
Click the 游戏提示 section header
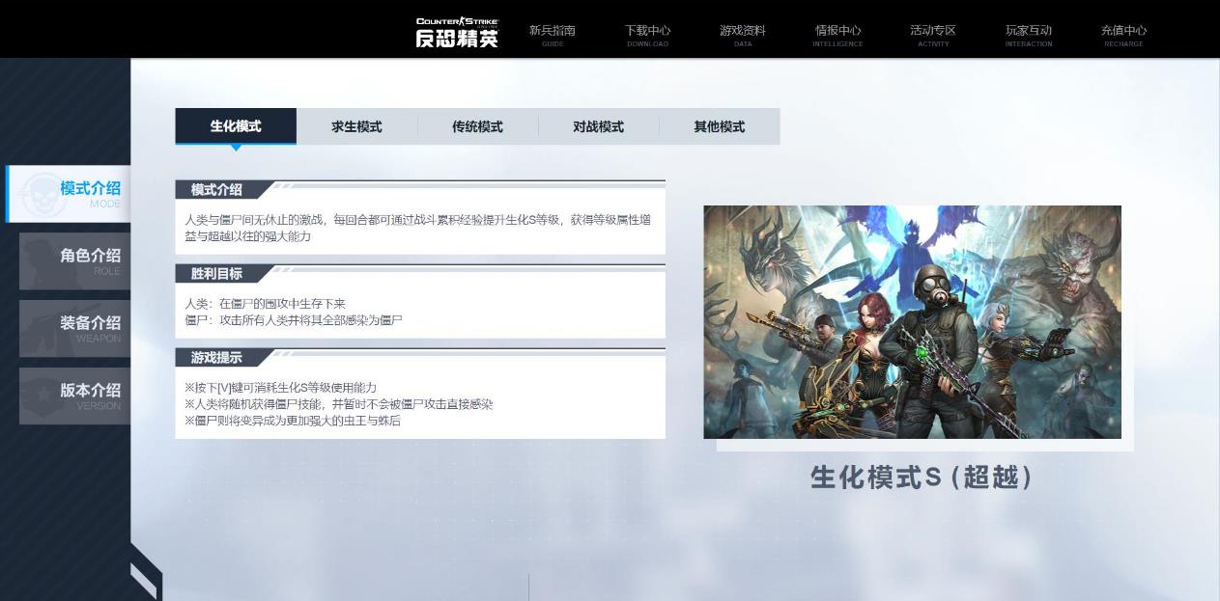click(x=216, y=358)
